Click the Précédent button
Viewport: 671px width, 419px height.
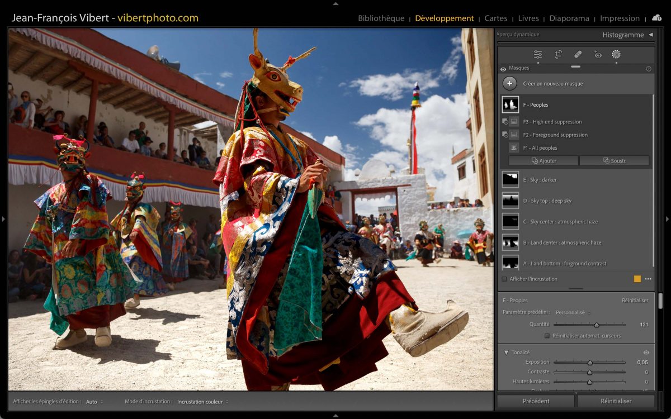tap(536, 401)
